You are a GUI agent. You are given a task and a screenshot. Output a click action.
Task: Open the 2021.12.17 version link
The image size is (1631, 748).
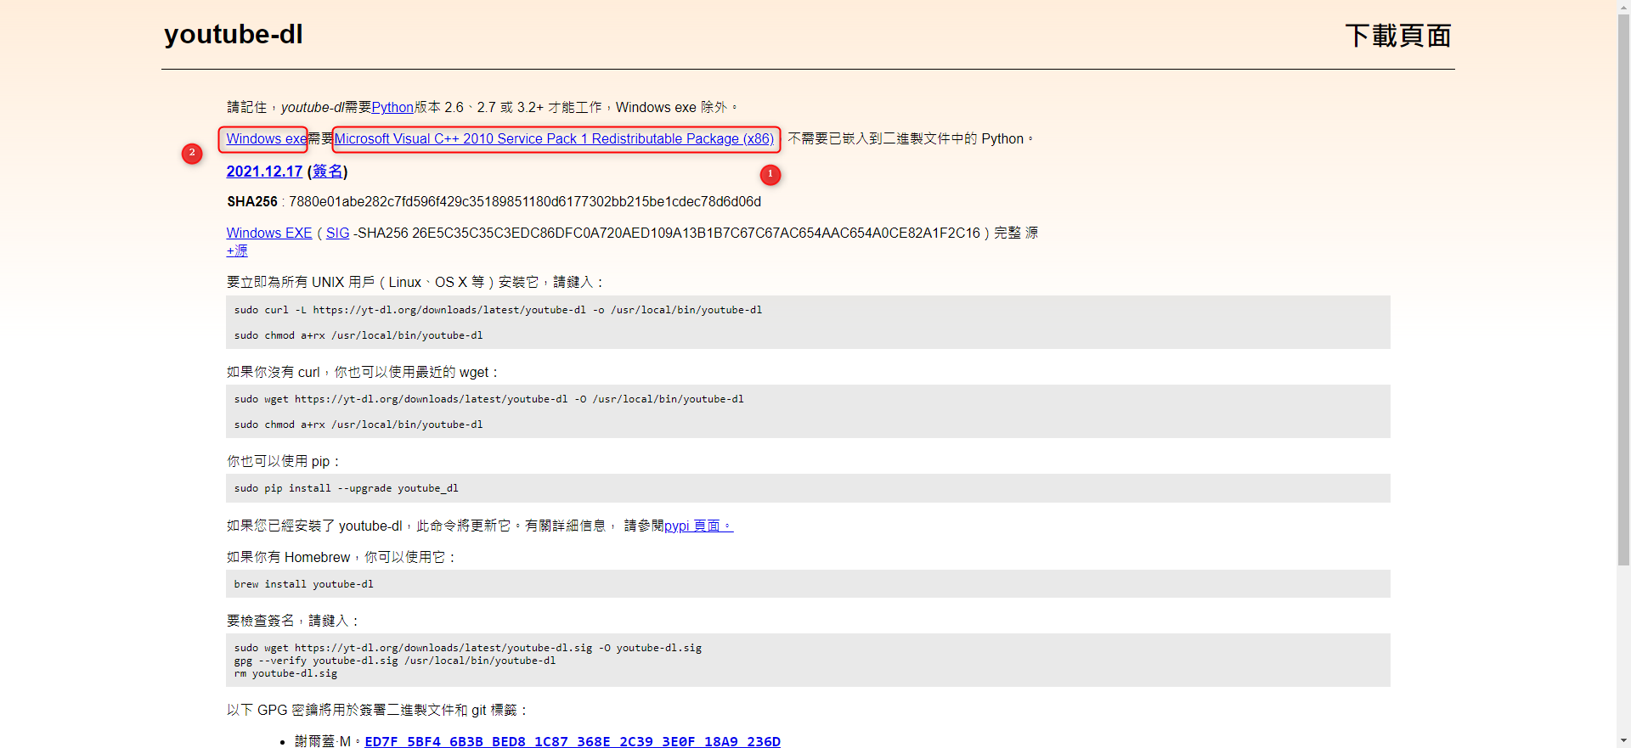[x=264, y=172]
